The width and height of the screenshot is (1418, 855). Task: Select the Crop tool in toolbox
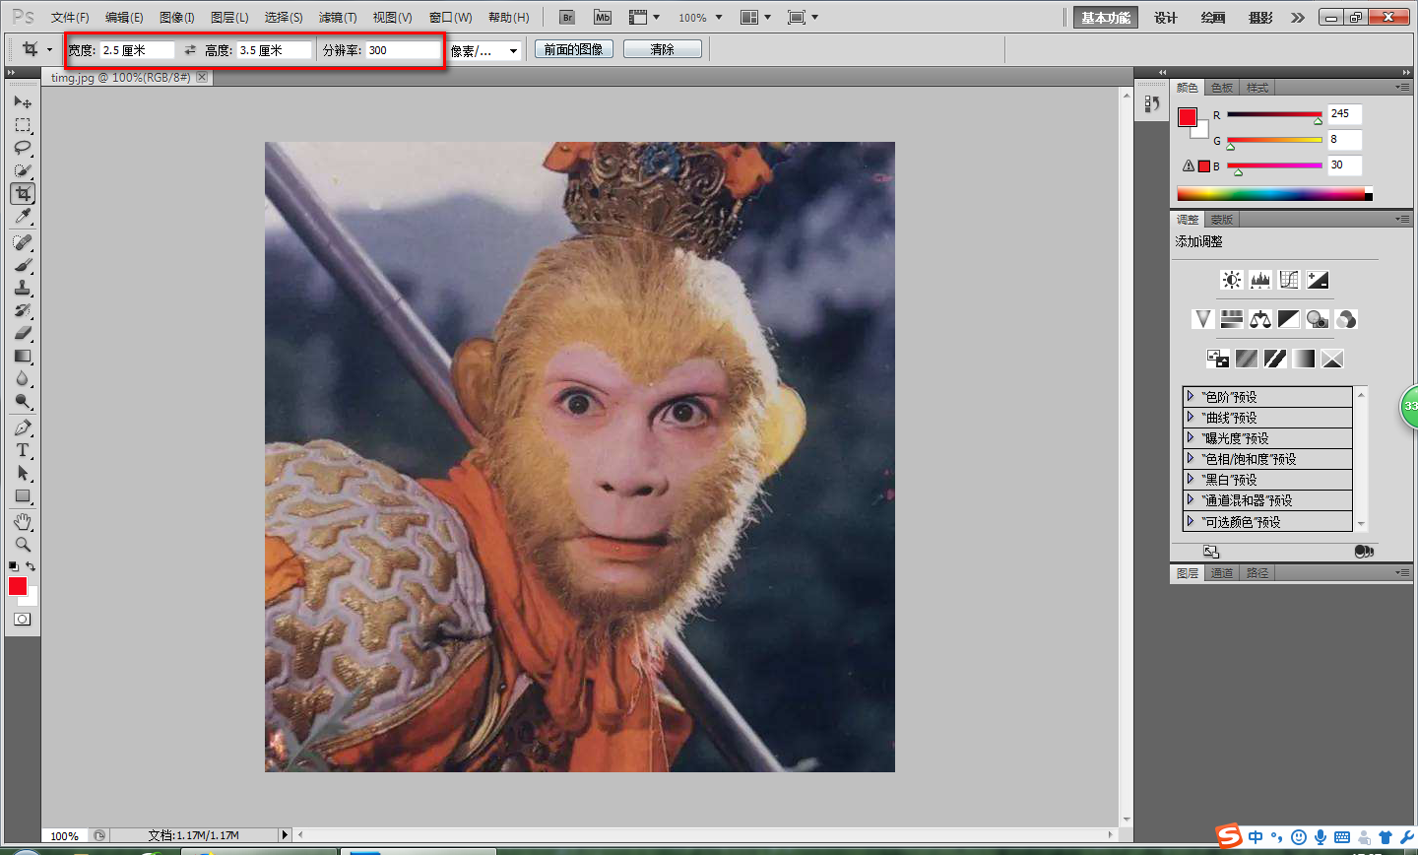tap(23, 194)
